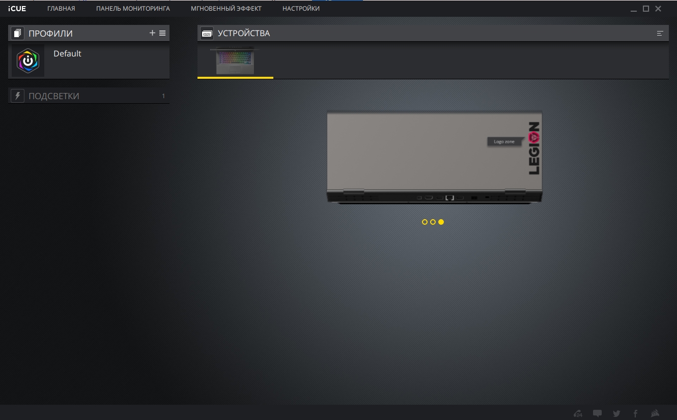Open the profiles list menu icon

162,33
